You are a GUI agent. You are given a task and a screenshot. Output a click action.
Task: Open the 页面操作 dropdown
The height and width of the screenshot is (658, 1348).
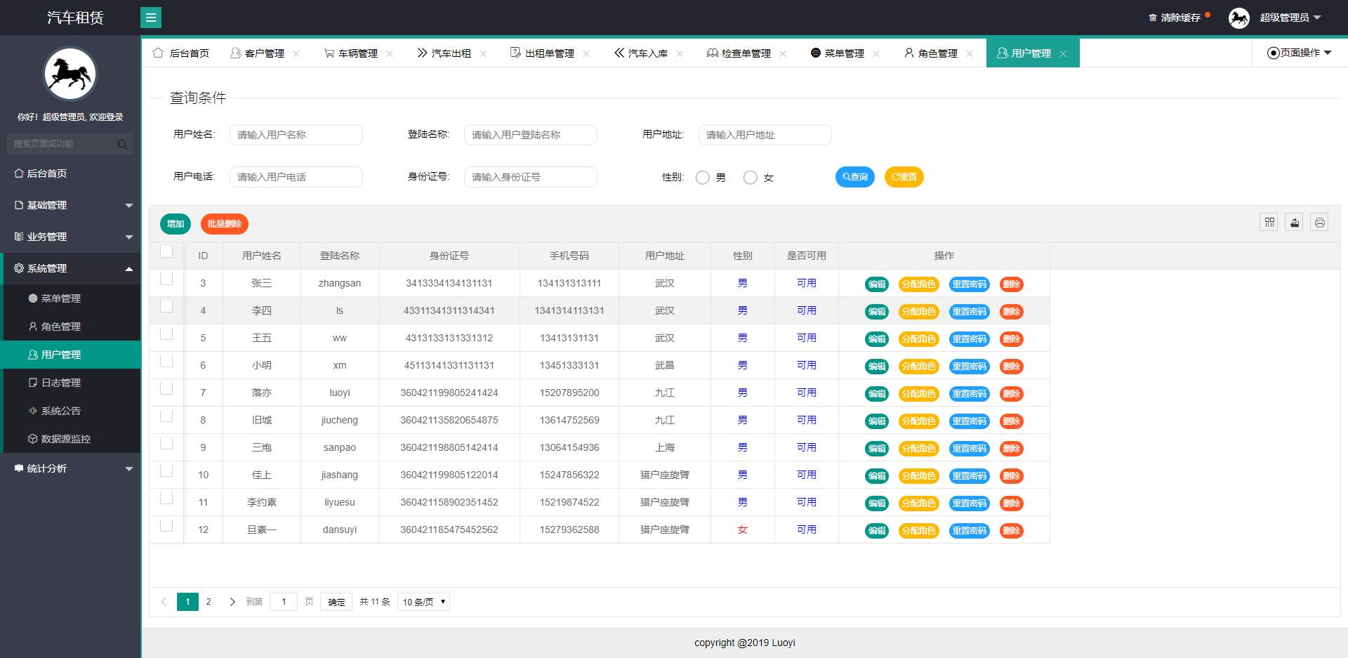(x=1300, y=53)
